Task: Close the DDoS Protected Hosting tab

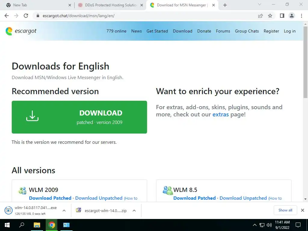Action: [142, 5]
